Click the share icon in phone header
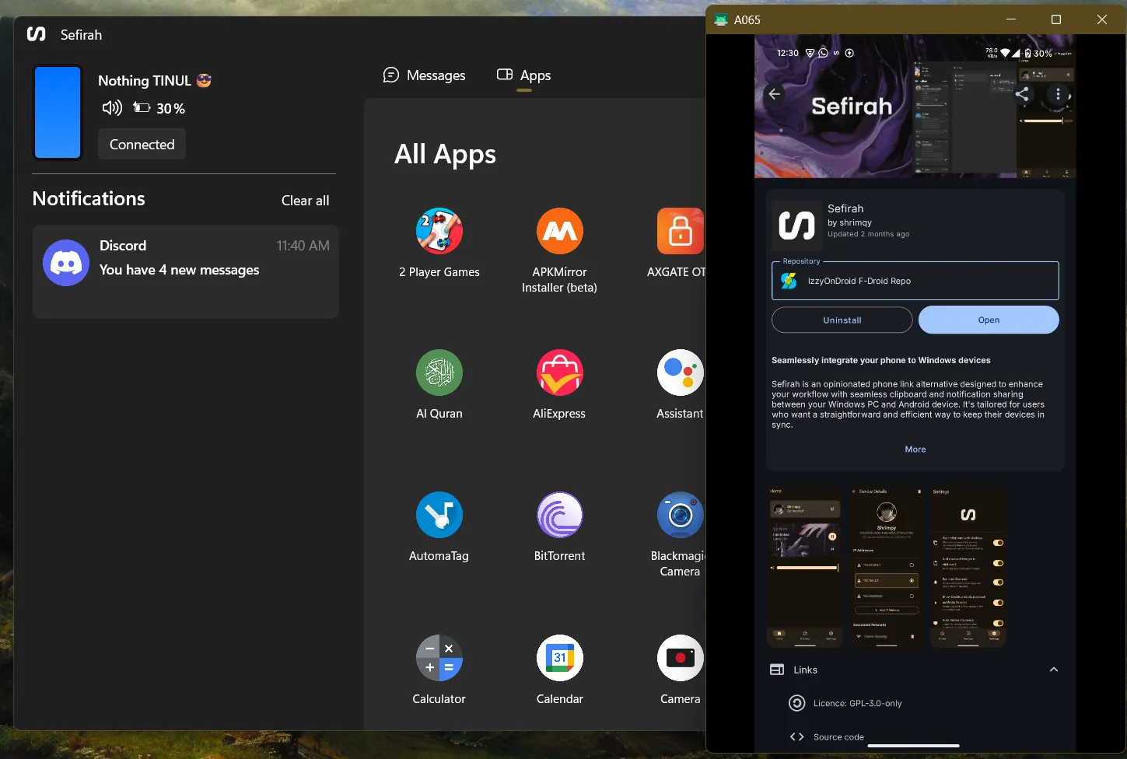The height and width of the screenshot is (759, 1127). (x=1022, y=94)
